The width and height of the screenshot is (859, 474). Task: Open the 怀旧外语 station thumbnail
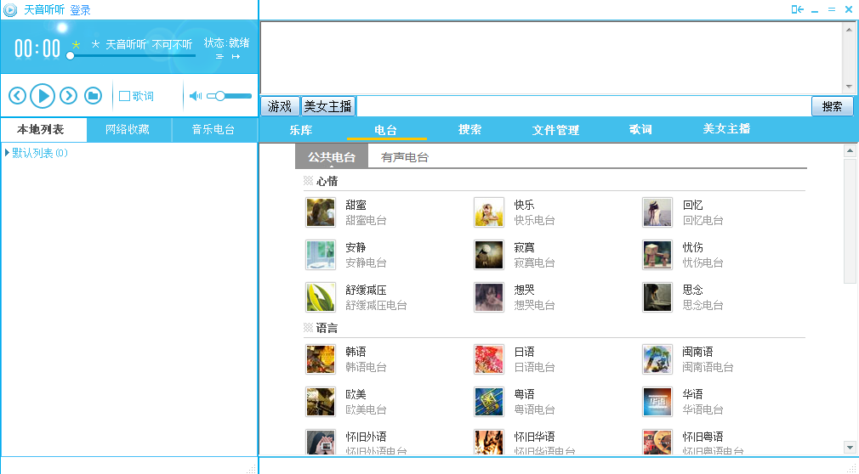coord(321,442)
